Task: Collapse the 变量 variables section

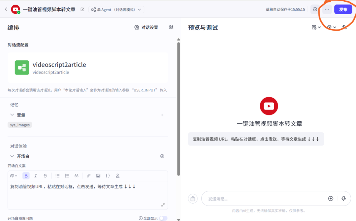Action: point(12,115)
